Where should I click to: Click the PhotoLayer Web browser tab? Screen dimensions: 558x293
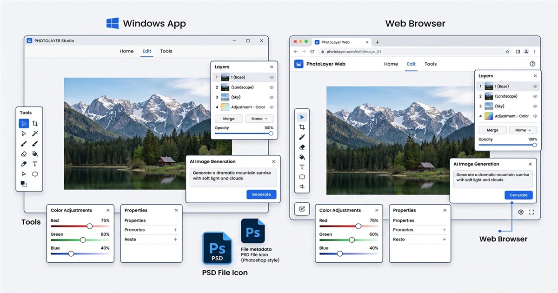click(341, 42)
